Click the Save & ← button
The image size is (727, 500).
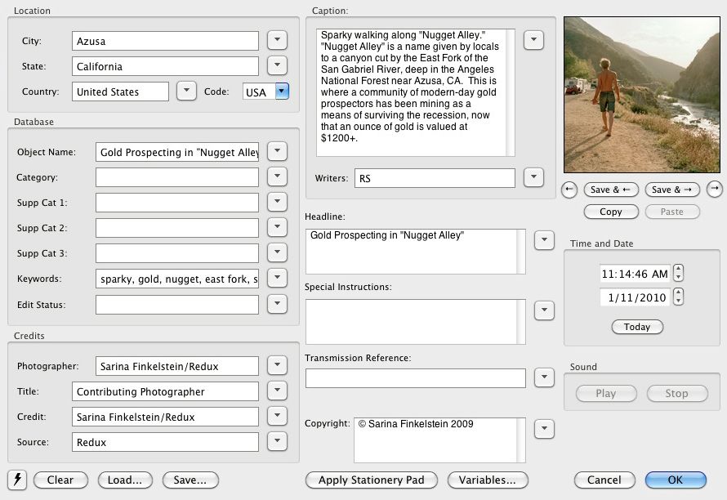[x=611, y=190]
